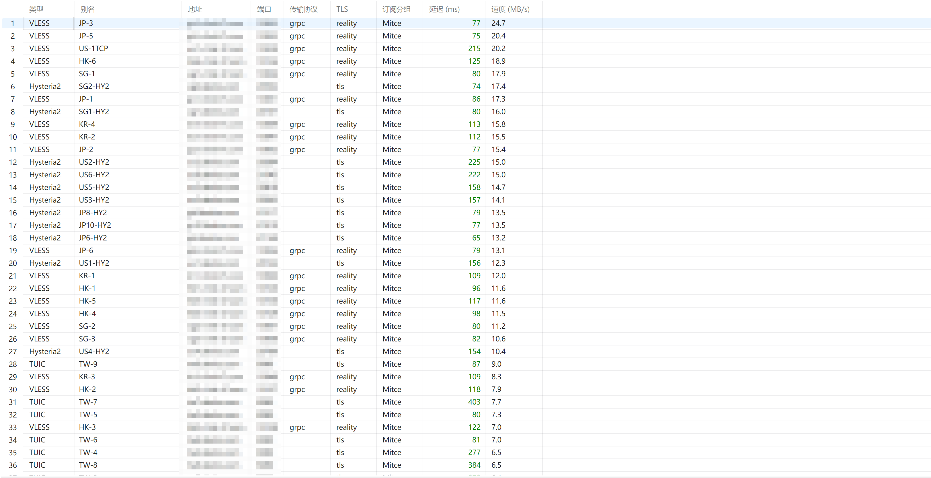Click the latency value 403 in TW-7 row
The height and width of the screenshot is (478, 931).
(474, 402)
